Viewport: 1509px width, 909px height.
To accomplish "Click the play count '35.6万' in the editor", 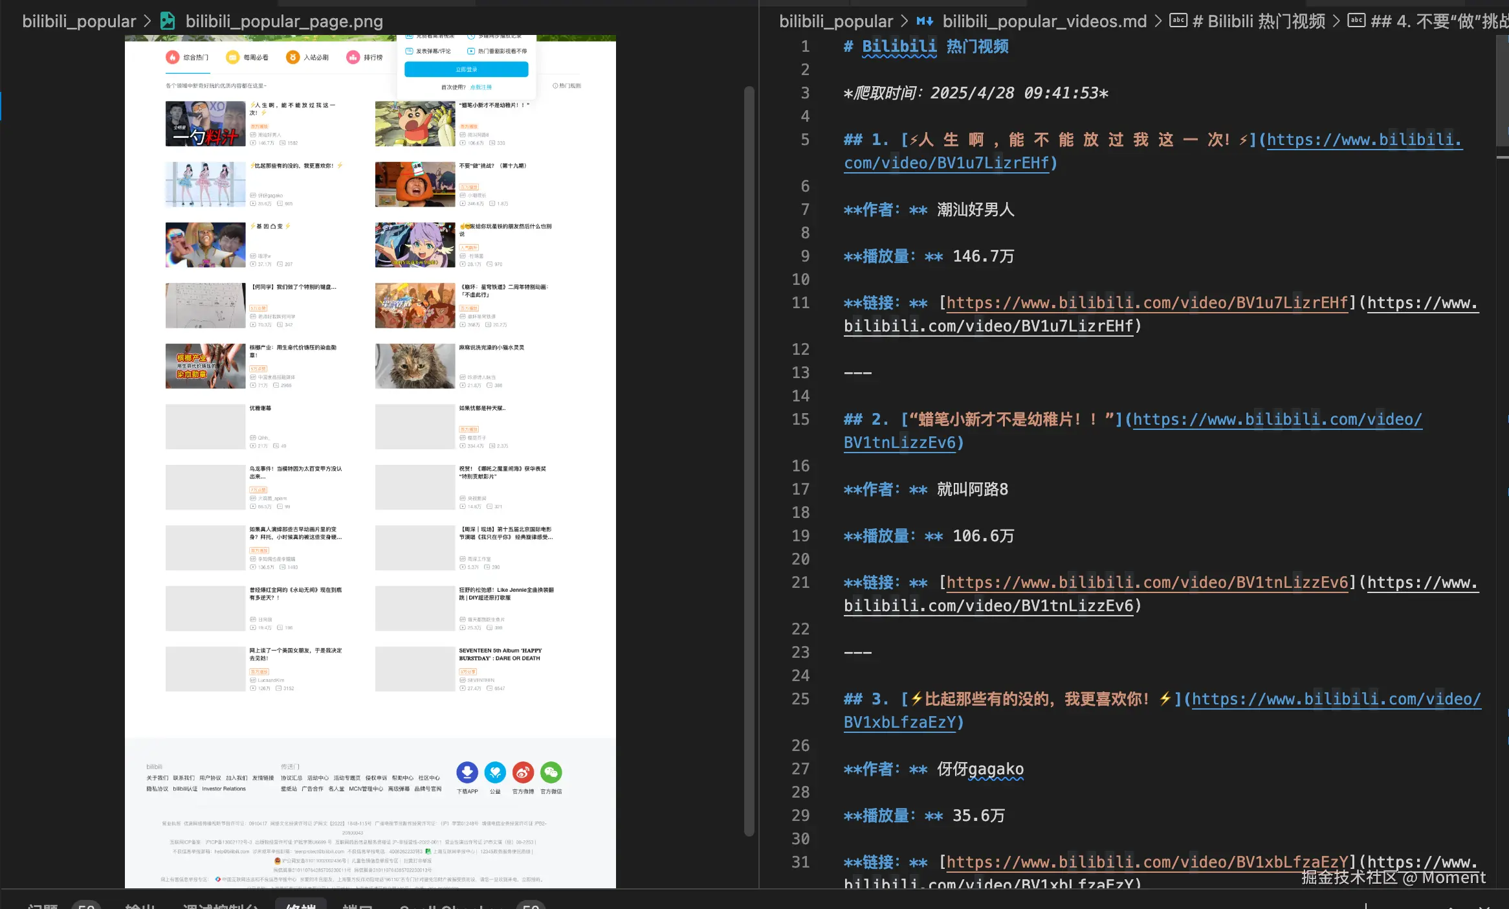I will pyautogui.click(x=979, y=816).
